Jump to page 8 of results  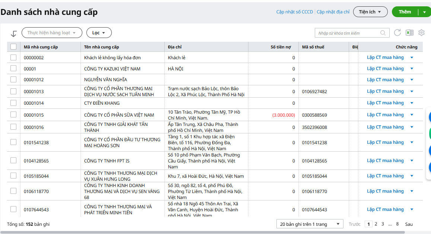(397, 224)
